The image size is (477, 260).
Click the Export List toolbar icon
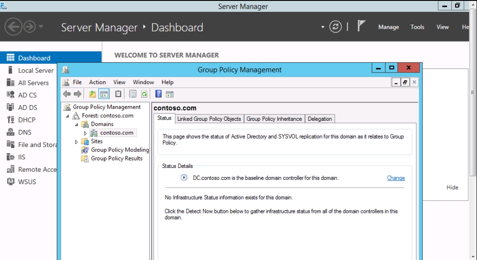click(x=133, y=94)
